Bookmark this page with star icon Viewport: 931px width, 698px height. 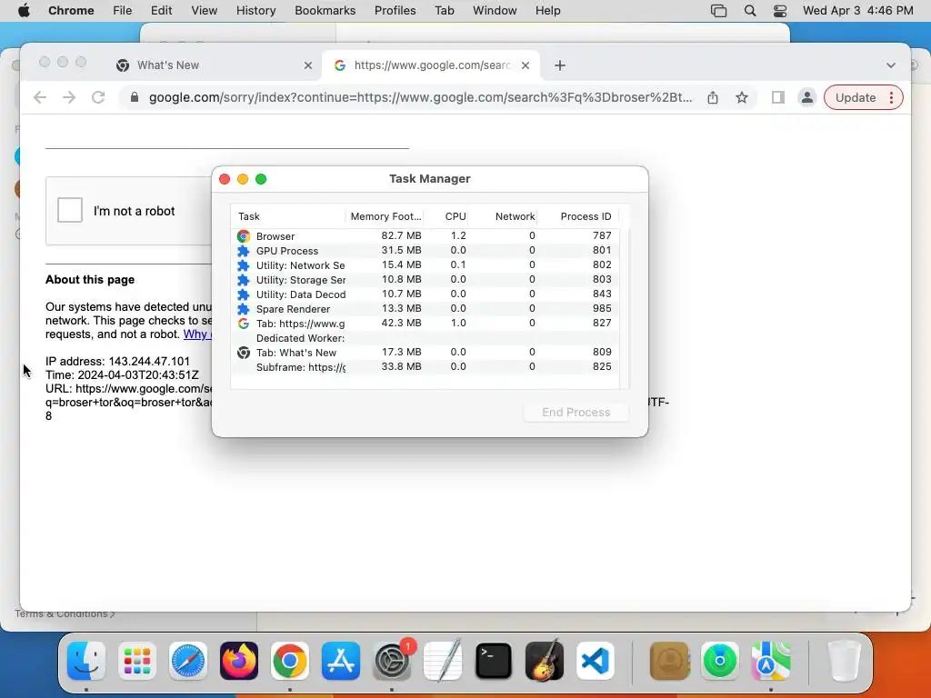point(742,97)
